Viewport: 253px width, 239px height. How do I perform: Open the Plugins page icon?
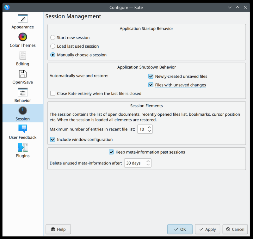coord(23,147)
